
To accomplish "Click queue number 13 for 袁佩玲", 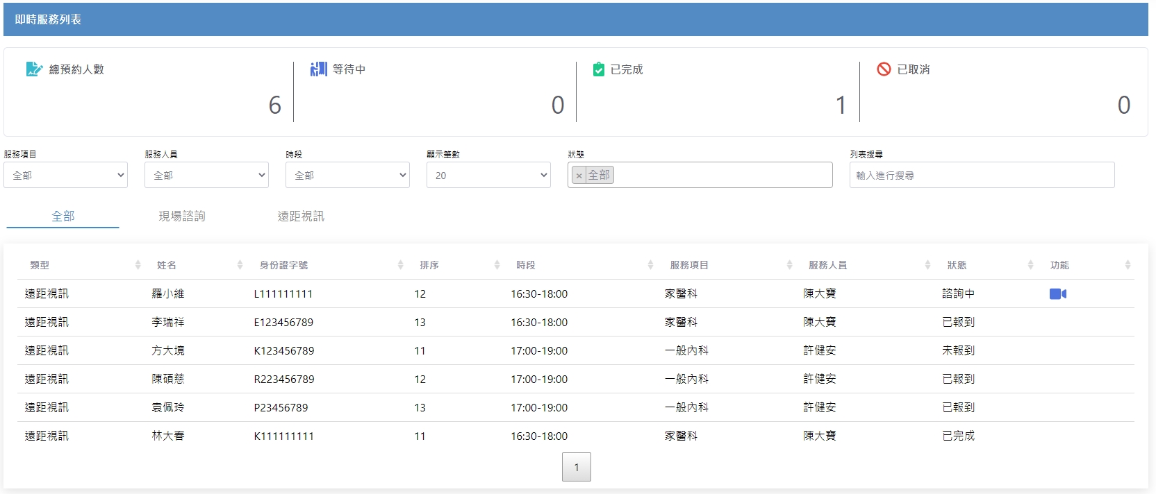I will pyautogui.click(x=420, y=408).
